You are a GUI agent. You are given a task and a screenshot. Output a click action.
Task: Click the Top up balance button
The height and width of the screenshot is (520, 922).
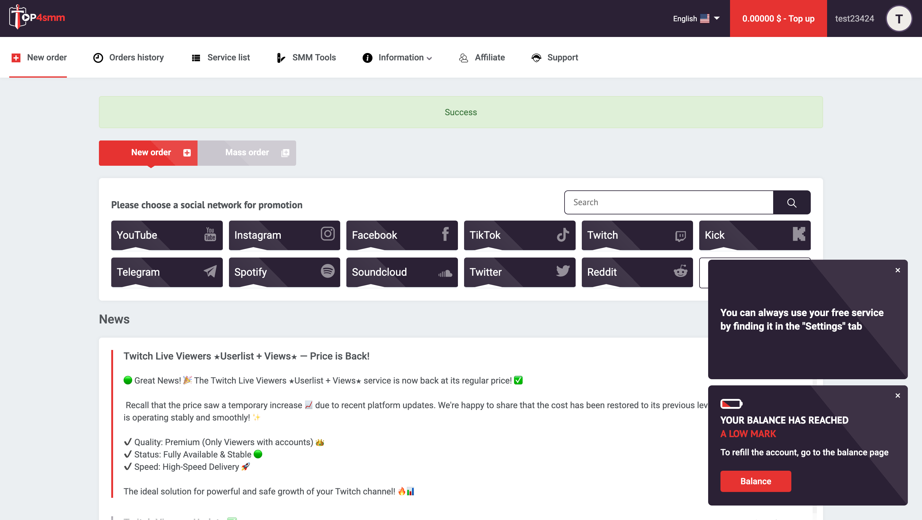pos(778,18)
